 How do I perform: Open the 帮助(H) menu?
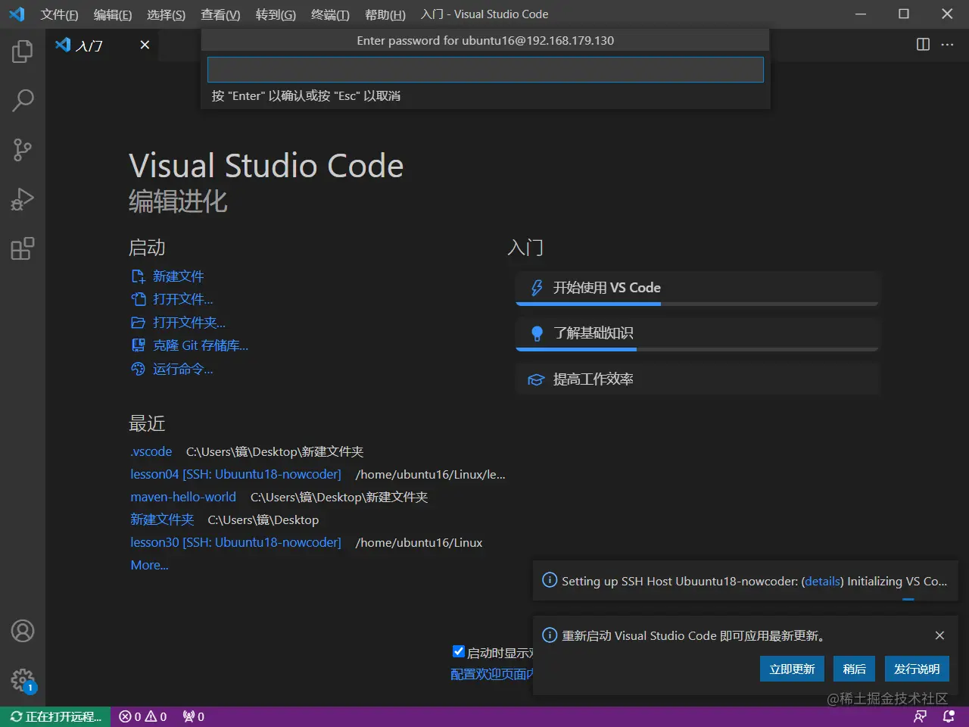pyautogui.click(x=385, y=14)
